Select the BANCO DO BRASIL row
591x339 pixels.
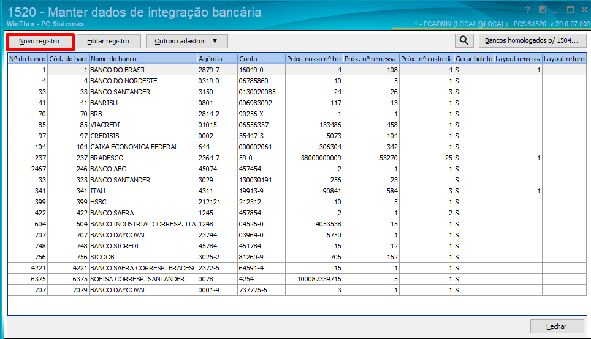(x=297, y=70)
